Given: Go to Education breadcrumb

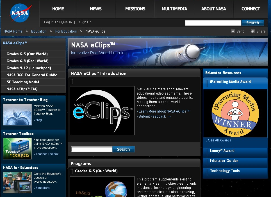Looking at the screenshot, I should pos(39,31).
